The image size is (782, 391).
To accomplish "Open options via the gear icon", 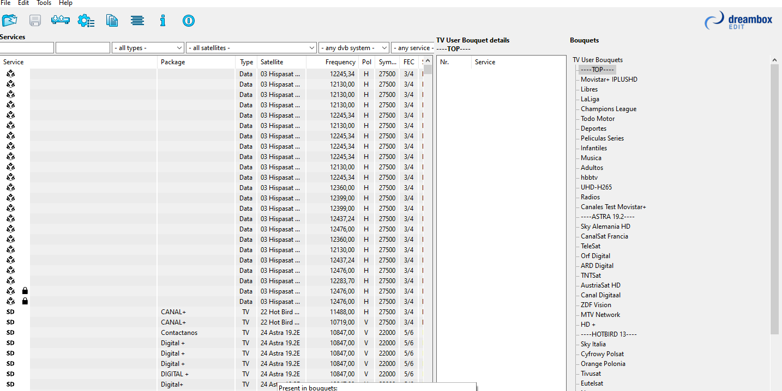I will coord(86,21).
